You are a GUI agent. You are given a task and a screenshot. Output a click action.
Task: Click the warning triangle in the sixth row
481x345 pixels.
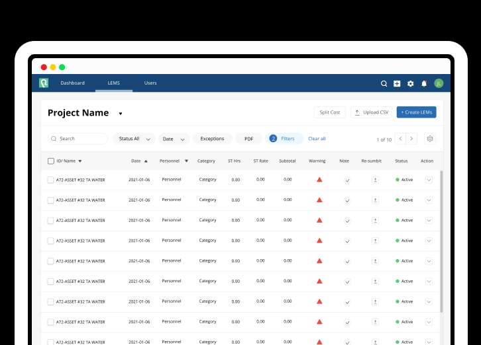[319, 281]
